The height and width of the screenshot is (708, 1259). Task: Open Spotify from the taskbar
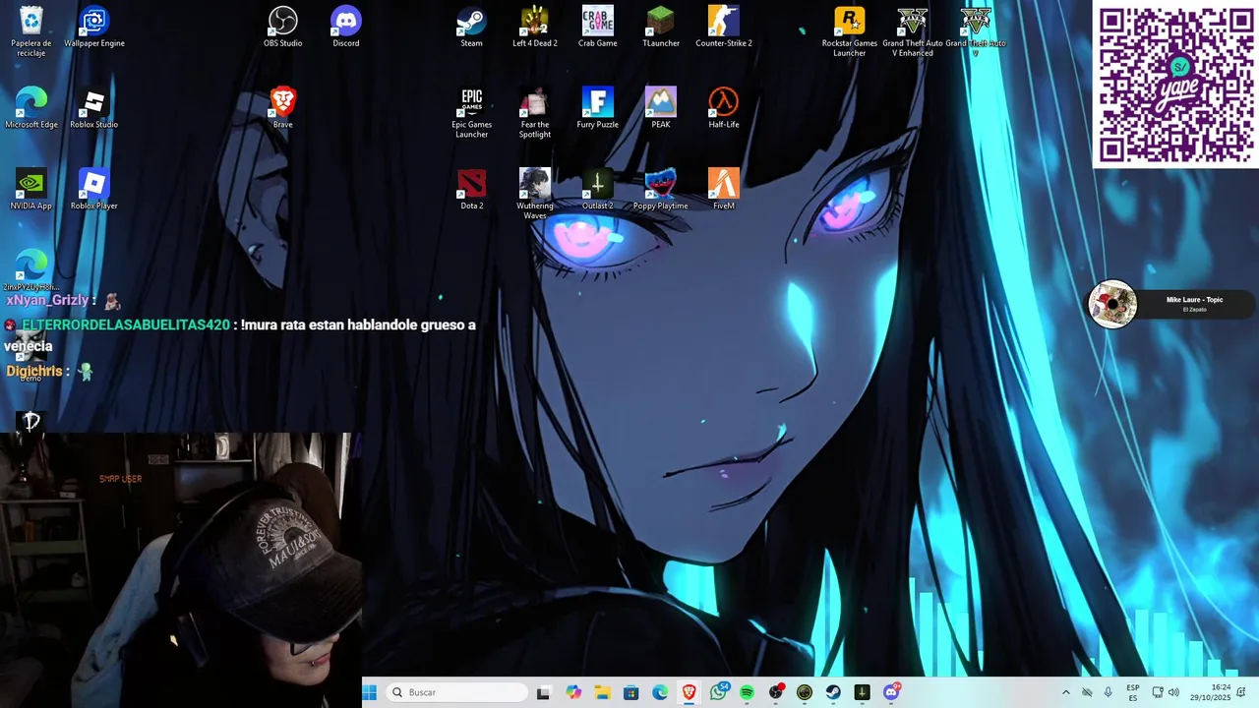tap(747, 692)
